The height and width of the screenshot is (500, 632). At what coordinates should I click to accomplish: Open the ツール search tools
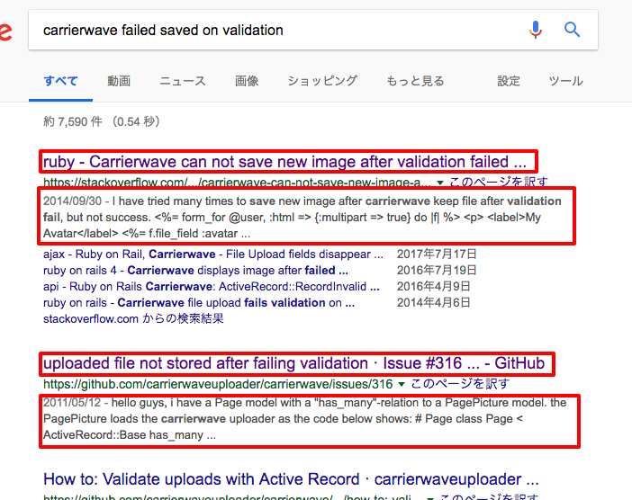pyautogui.click(x=565, y=81)
